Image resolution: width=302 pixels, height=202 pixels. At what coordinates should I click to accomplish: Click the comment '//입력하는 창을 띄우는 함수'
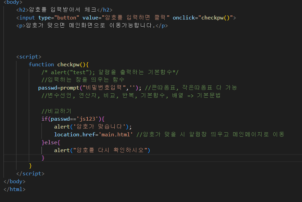coord(83,80)
